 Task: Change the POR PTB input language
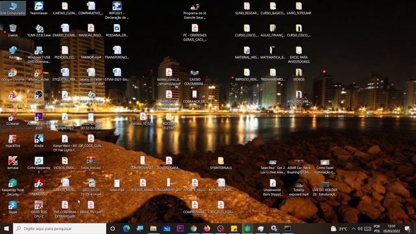click(377, 229)
